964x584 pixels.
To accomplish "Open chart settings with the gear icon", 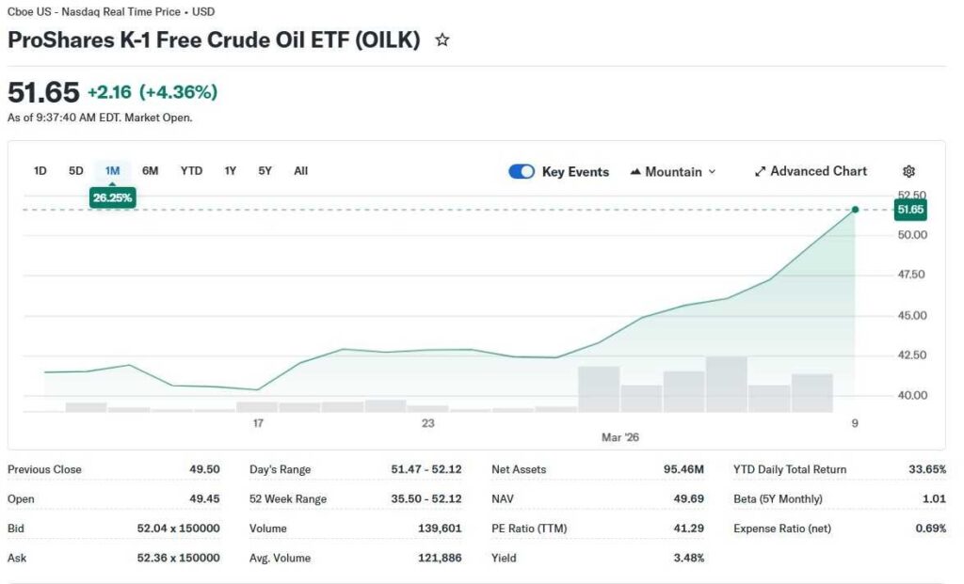I will [x=908, y=170].
